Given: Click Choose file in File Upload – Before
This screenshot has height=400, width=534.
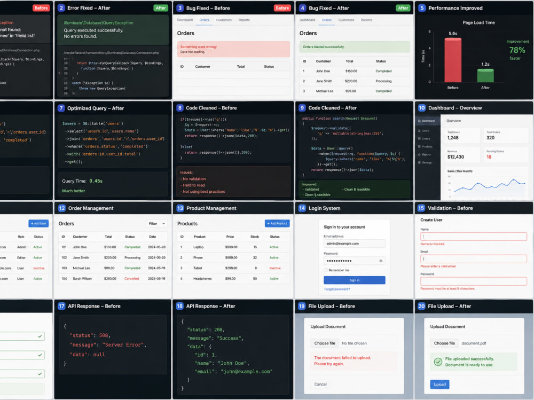Looking at the screenshot, I should pos(325,343).
